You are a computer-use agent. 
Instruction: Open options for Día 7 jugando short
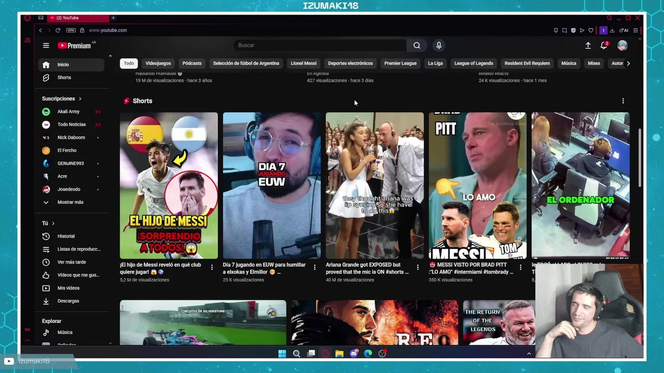click(x=314, y=267)
